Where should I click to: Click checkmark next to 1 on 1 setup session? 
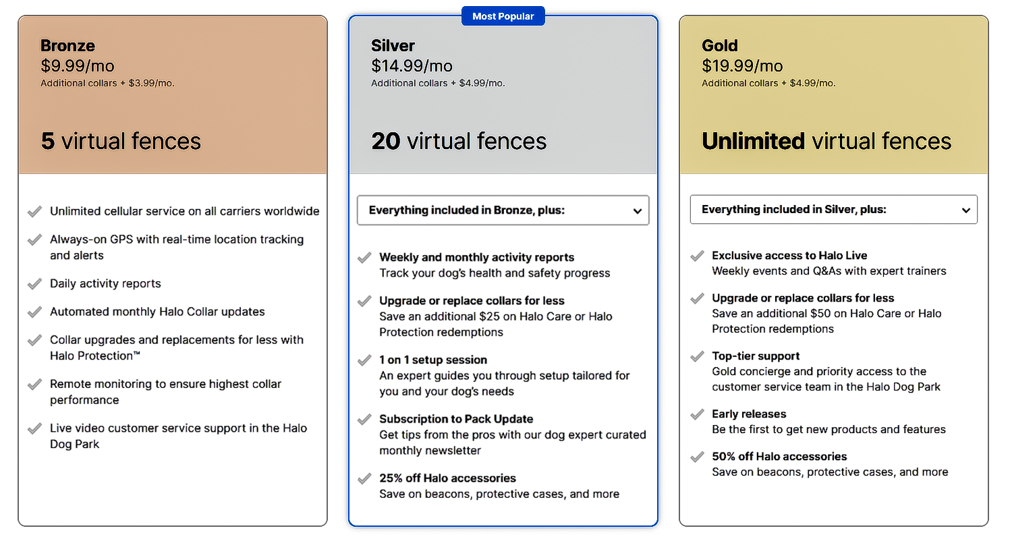coord(364,360)
